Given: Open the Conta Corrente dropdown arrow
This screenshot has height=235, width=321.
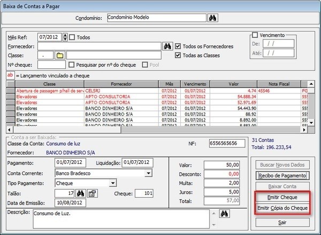Looking at the screenshot, I should pos(148,173).
